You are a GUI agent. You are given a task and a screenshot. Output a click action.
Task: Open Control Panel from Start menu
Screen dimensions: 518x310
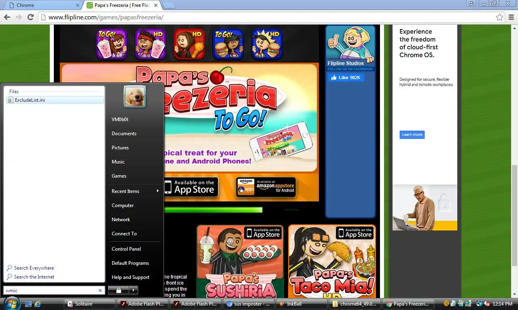click(126, 249)
